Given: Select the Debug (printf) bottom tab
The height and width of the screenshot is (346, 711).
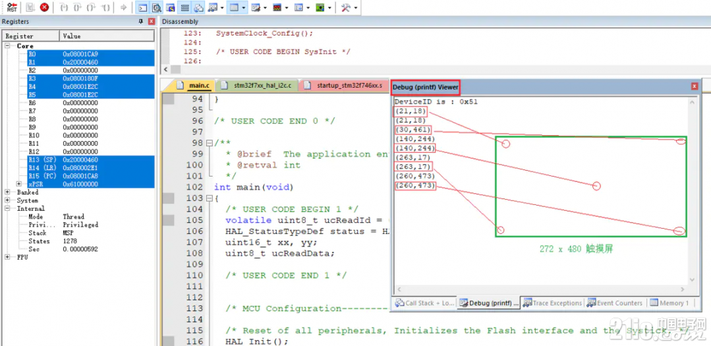Looking at the screenshot, I should point(488,303).
